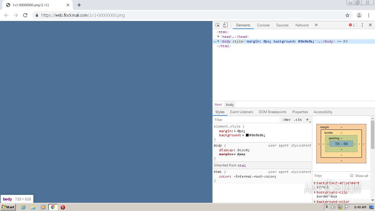Image resolution: width=375 pixels, height=211 pixels.
Task: Go back in browser history
Action: [x=6, y=15]
